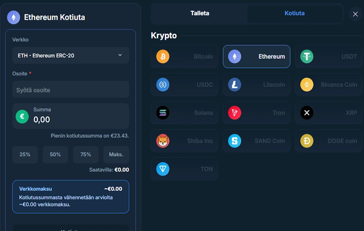
Task: Set amount to 50%
Action: click(x=55, y=155)
